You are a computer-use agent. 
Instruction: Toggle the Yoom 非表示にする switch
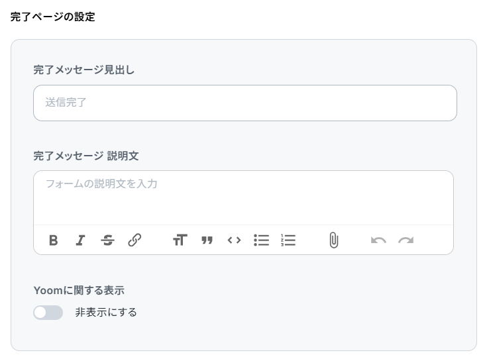point(48,313)
